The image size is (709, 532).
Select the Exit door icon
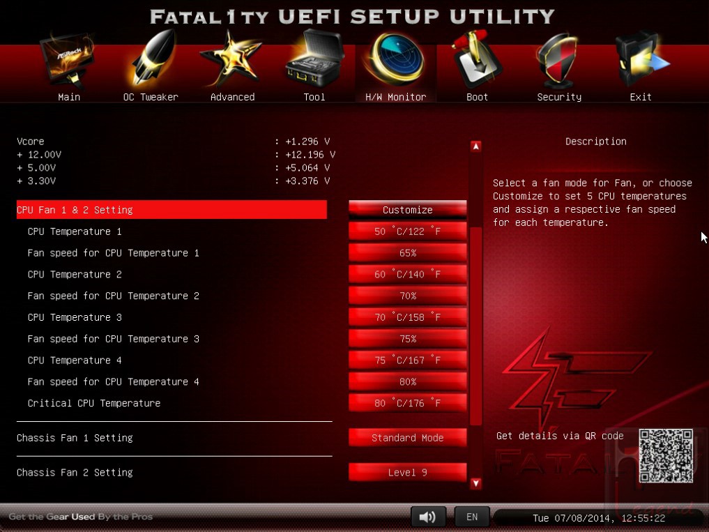641,59
